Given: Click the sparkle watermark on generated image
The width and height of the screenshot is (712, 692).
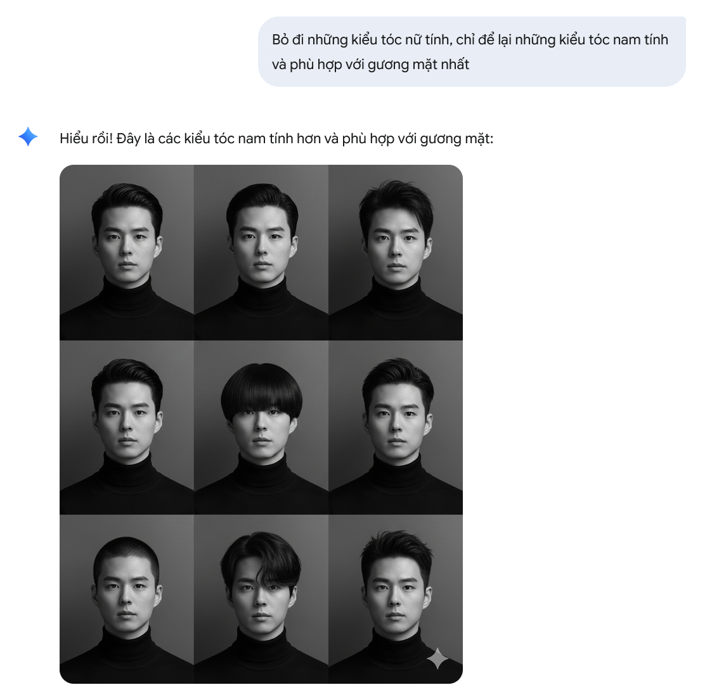Looking at the screenshot, I should coord(437,658).
